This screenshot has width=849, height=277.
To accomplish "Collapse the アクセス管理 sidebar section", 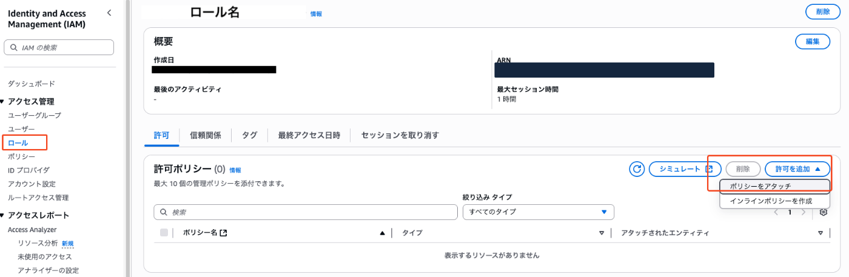I will pyautogui.click(x=3, y=101).
